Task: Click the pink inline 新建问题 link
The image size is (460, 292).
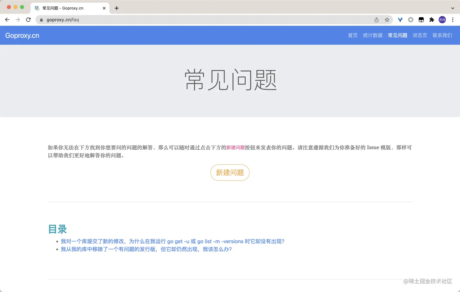Action: tap(235, 148)
